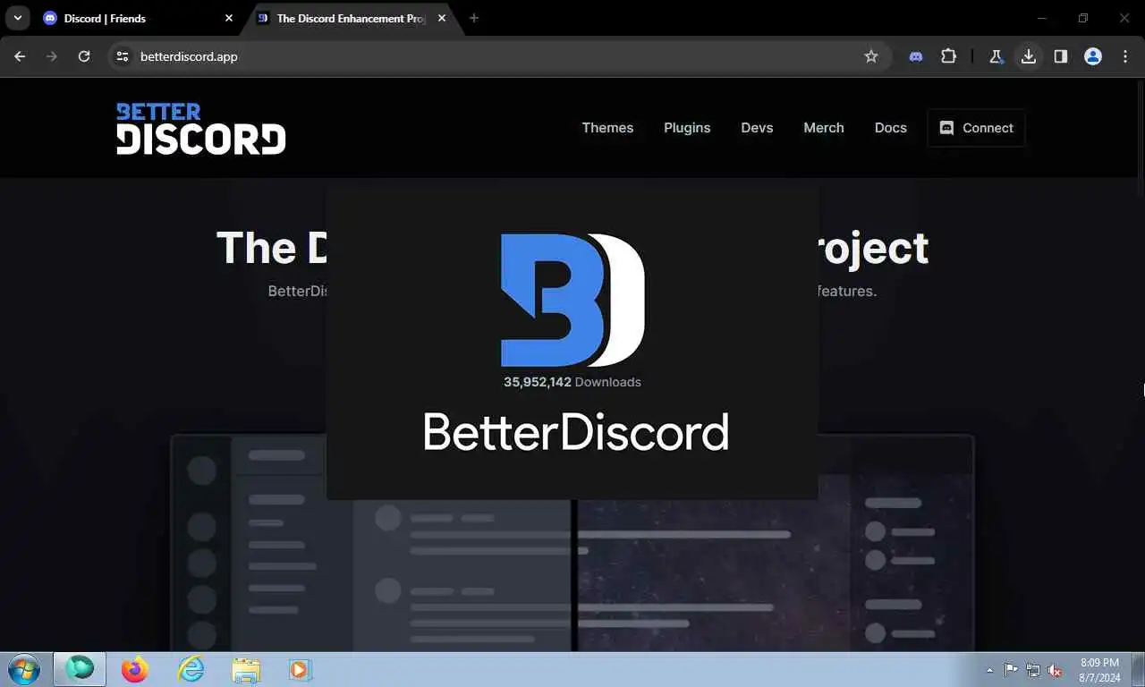Viewport: 1145px width, 687px height.
Task: Open the Plugins page
Action: (x=687, y=128)
